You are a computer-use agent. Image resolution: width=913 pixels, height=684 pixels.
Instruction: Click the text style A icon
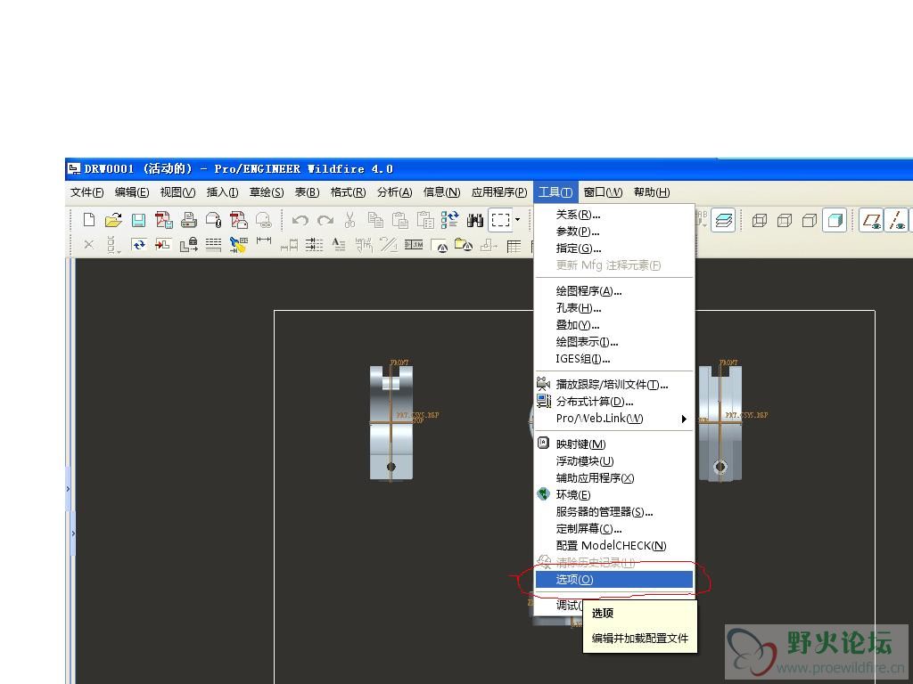[x=339, y=245]
